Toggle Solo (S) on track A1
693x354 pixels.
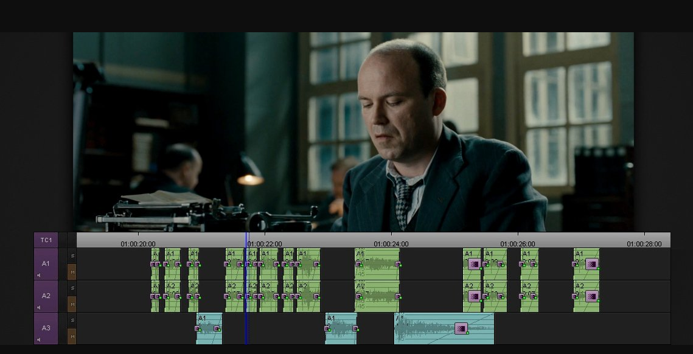point(72,256)
